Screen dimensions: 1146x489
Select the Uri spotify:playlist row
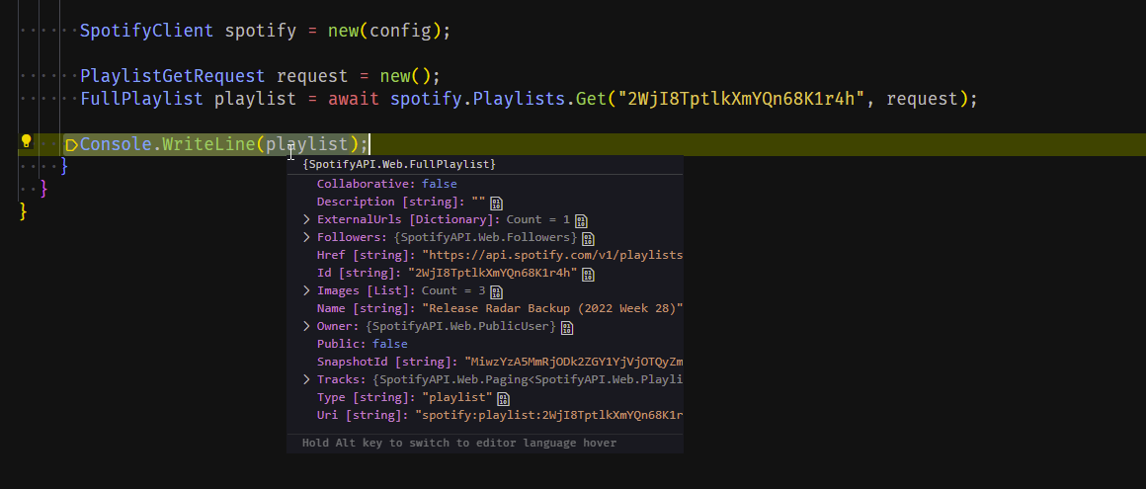click(x=485, y=415)
